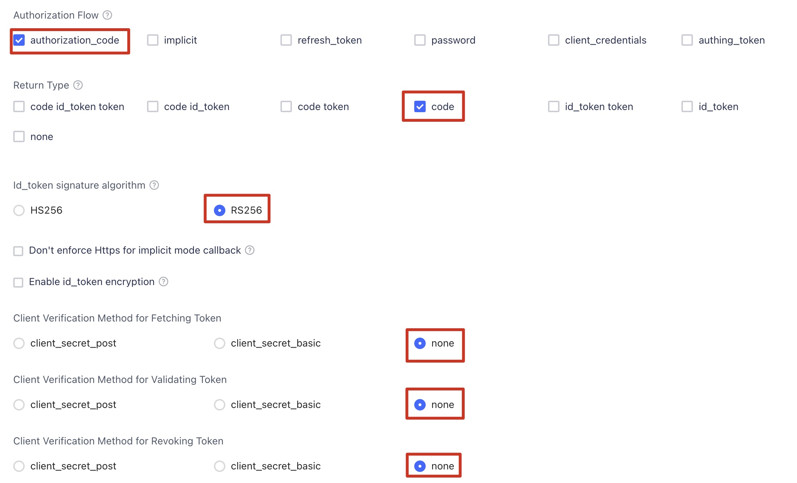Check the client_credentials flow
The width and height of the screenshot is (797, 483).
coord(553,40)
